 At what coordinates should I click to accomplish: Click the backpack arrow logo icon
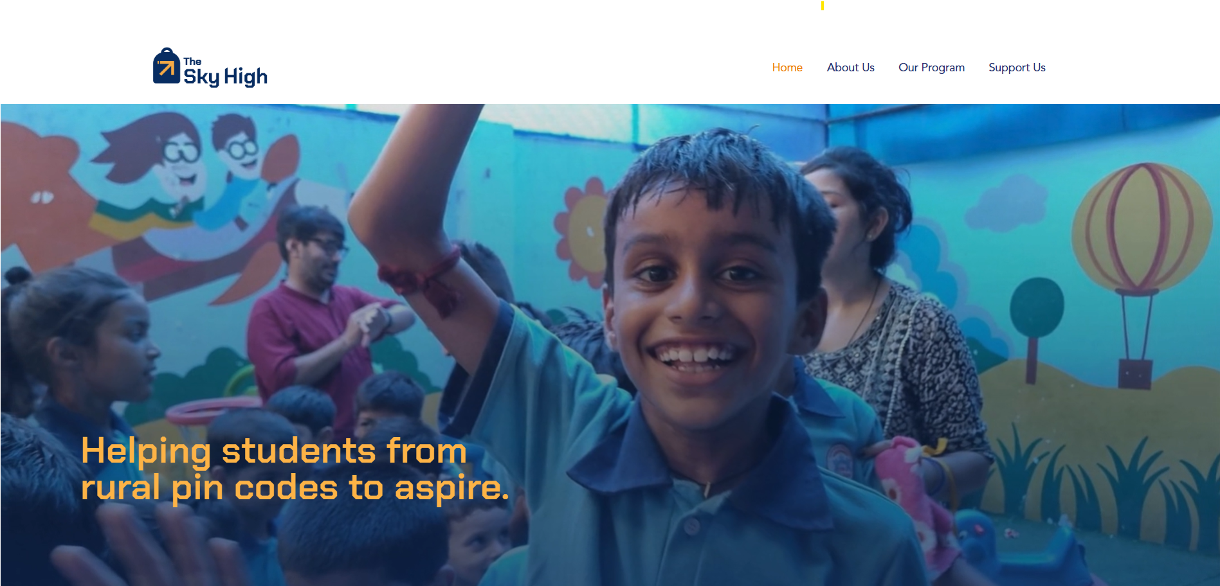[x=166, y=66]
